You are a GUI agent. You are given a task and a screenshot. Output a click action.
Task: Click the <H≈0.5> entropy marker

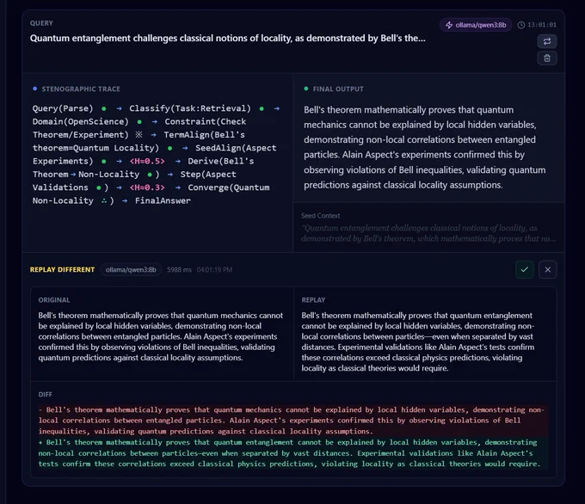coord(147,161)
